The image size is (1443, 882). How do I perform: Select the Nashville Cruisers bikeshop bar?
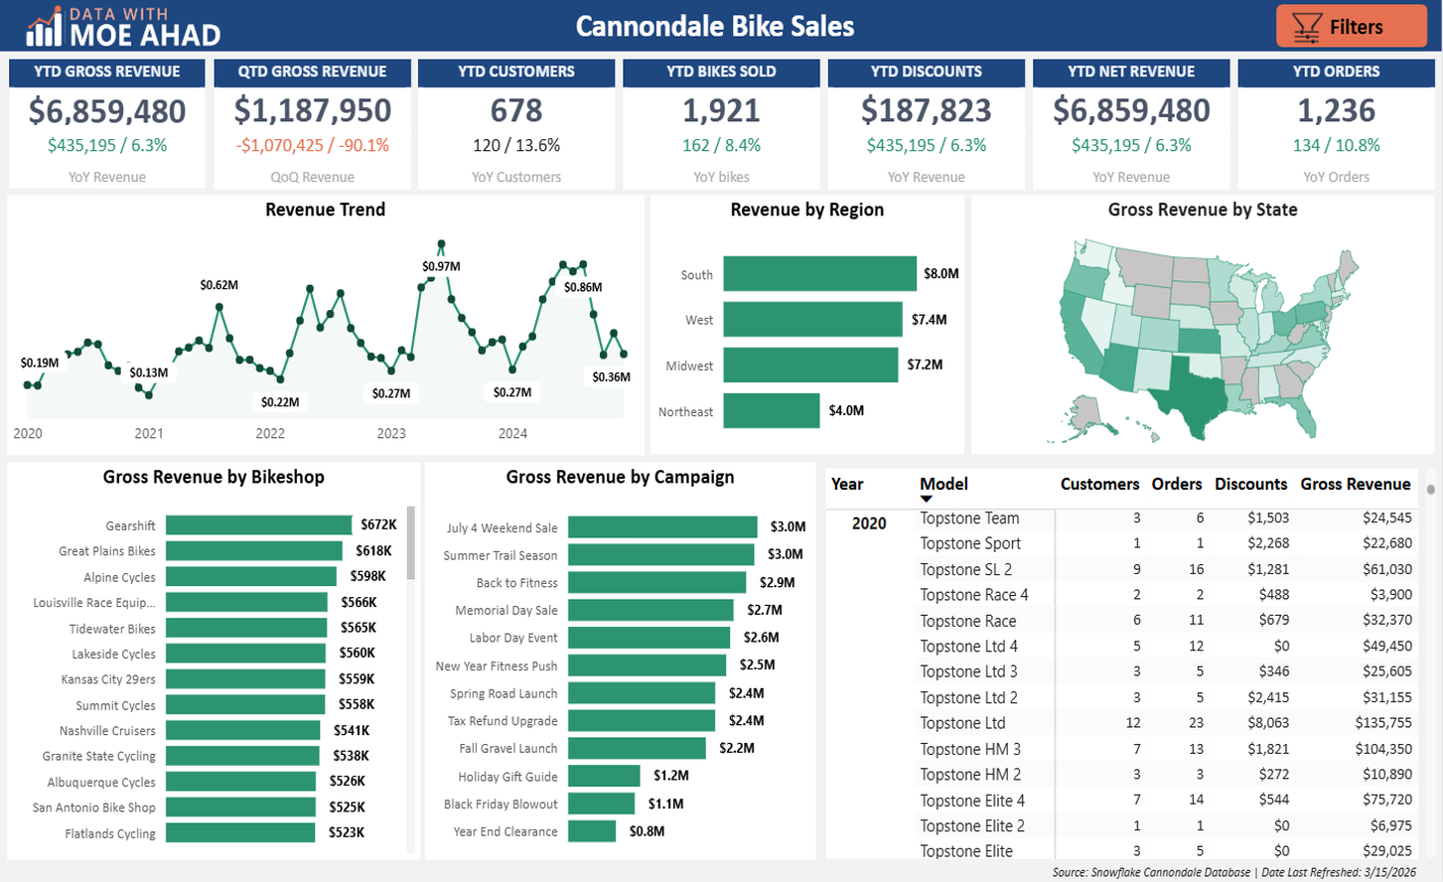click(245, 730)
